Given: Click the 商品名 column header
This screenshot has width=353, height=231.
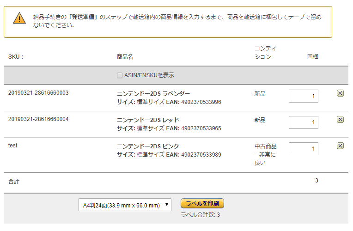Looking at the screenshot, I should point(125,57).
